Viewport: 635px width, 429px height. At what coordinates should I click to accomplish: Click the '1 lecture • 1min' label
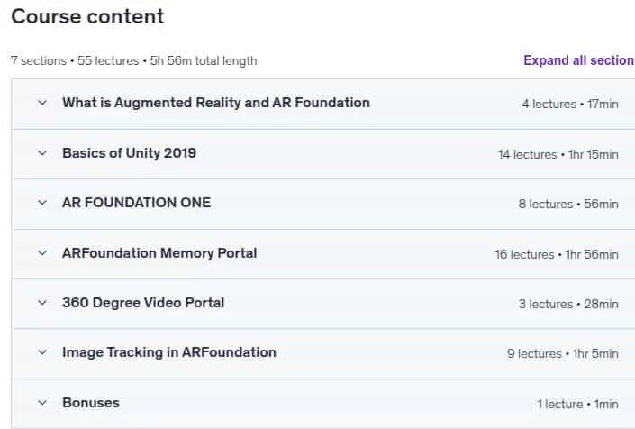point(578,404)
